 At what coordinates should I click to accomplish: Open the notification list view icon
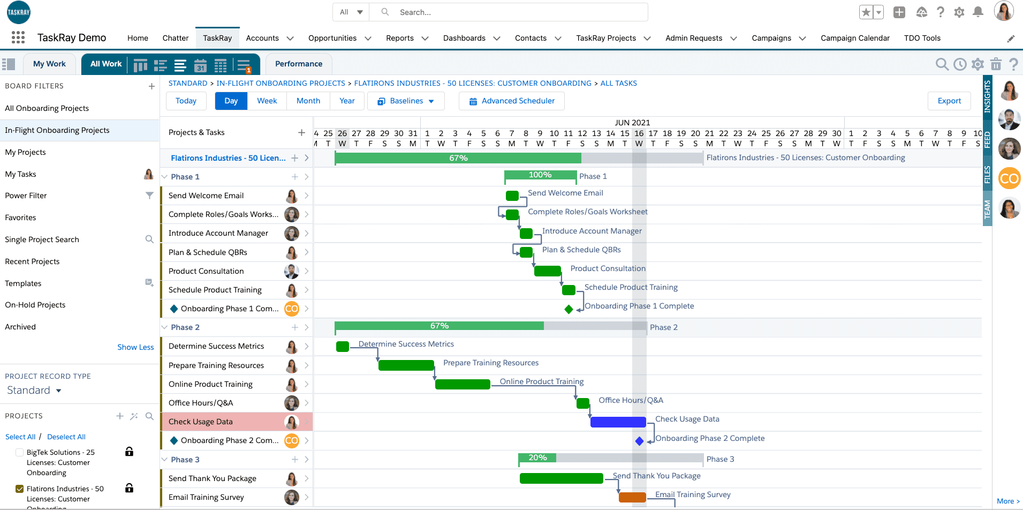tap(244, 66)
